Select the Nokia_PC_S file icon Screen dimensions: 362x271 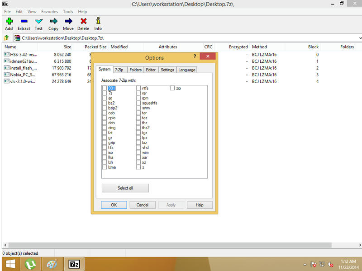point(6,75)
